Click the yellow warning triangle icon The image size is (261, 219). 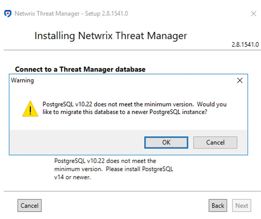pos(30,109)
